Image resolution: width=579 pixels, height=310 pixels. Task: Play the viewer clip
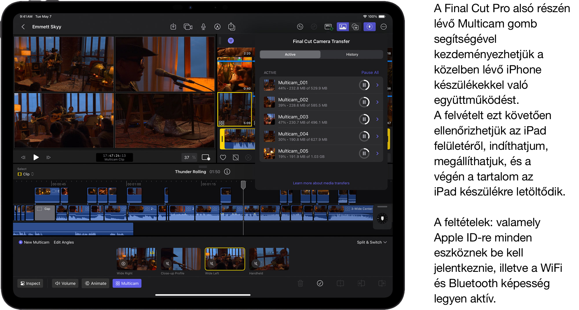[x=36, y=157]
